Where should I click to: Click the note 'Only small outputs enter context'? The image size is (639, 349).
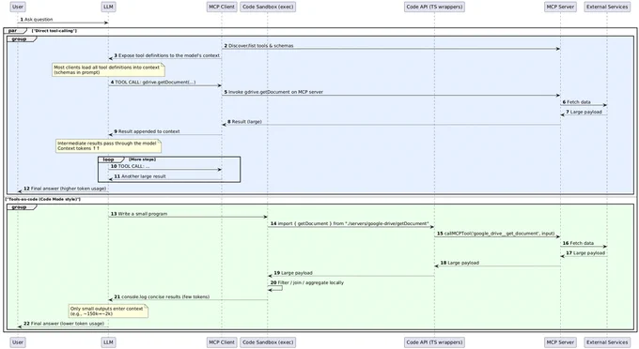108,311
